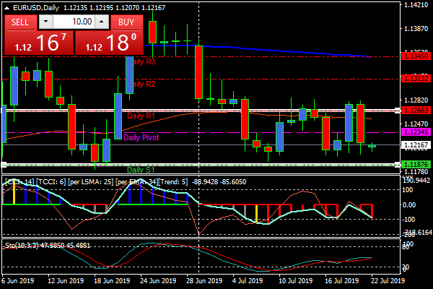The width and height of the screenshot is (433, 289).
Task: Click the sell price 1.12 16 7 tile
Action: 39,43
